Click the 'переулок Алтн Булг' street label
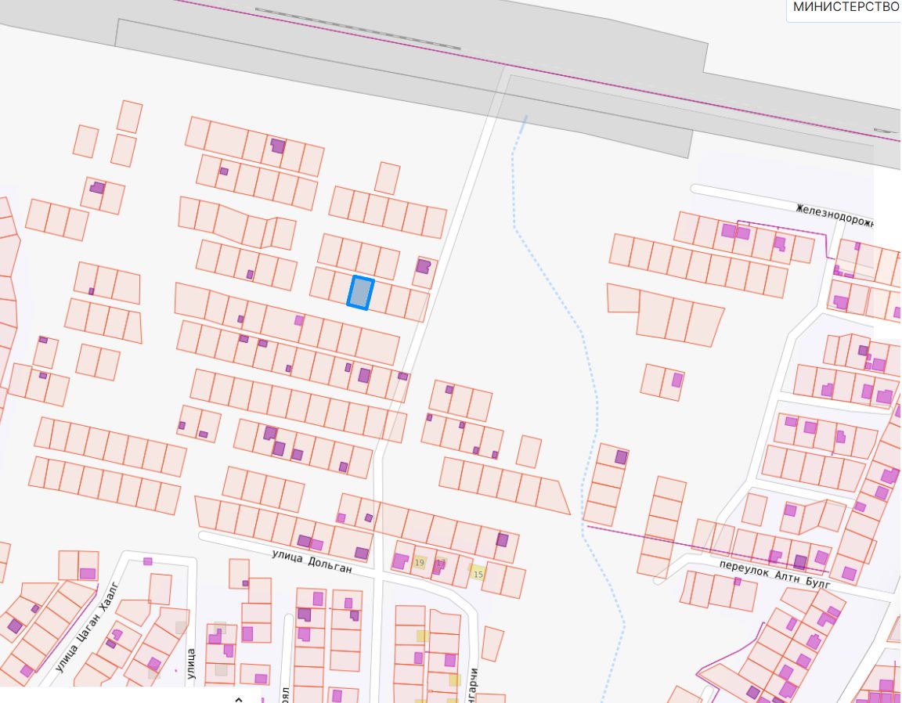Screen dimensions: 902x703 (x=774, y=573)
